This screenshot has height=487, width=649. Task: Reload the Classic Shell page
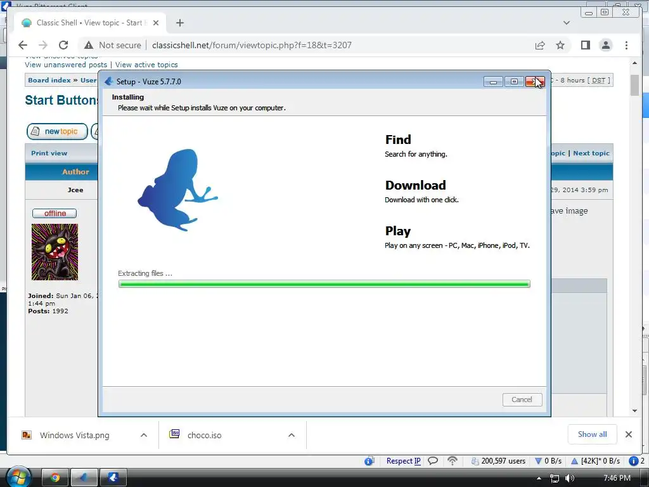tap(63, 45)
